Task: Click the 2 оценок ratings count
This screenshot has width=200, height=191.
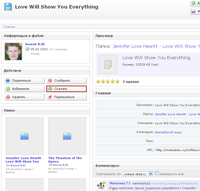Action: coord(131,82)
